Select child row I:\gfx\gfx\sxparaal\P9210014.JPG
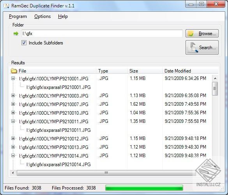The height and width of the screenshot is (195, 228). pos(58,165)
